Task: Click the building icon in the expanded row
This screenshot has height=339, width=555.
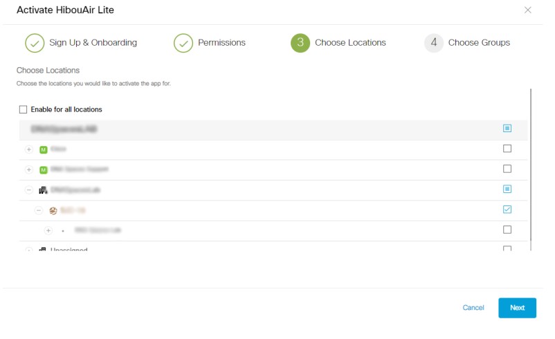Action: click(43, 190)
